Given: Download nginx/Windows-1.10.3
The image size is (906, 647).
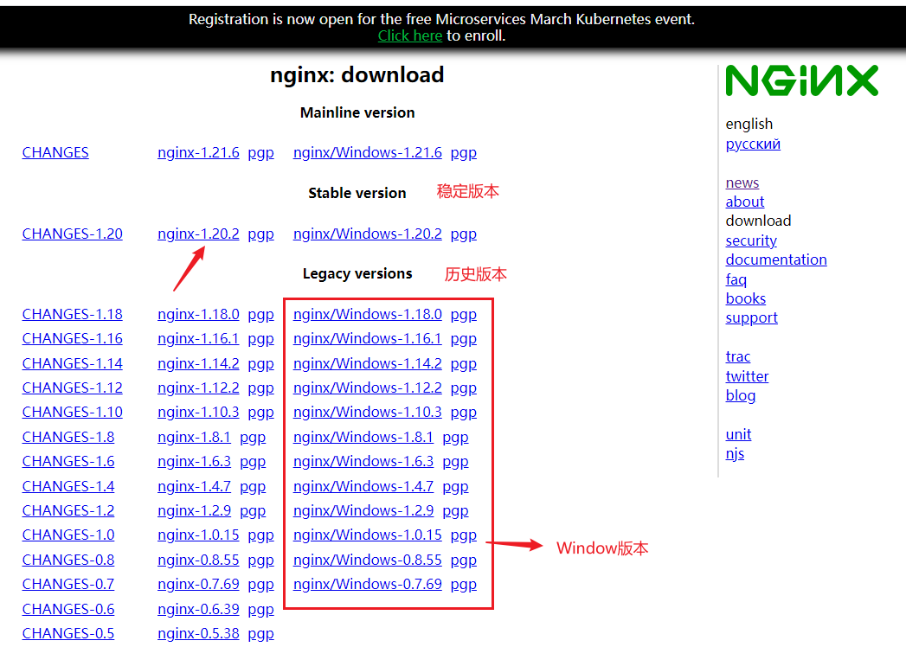Looking at the screenshot, I should [x=368, y=413].
